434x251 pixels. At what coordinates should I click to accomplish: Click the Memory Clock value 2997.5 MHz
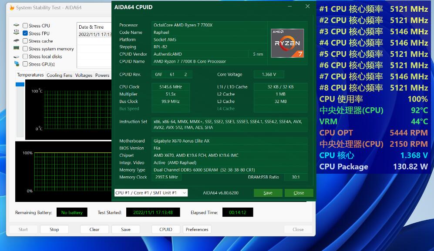(x=166, y=177)
